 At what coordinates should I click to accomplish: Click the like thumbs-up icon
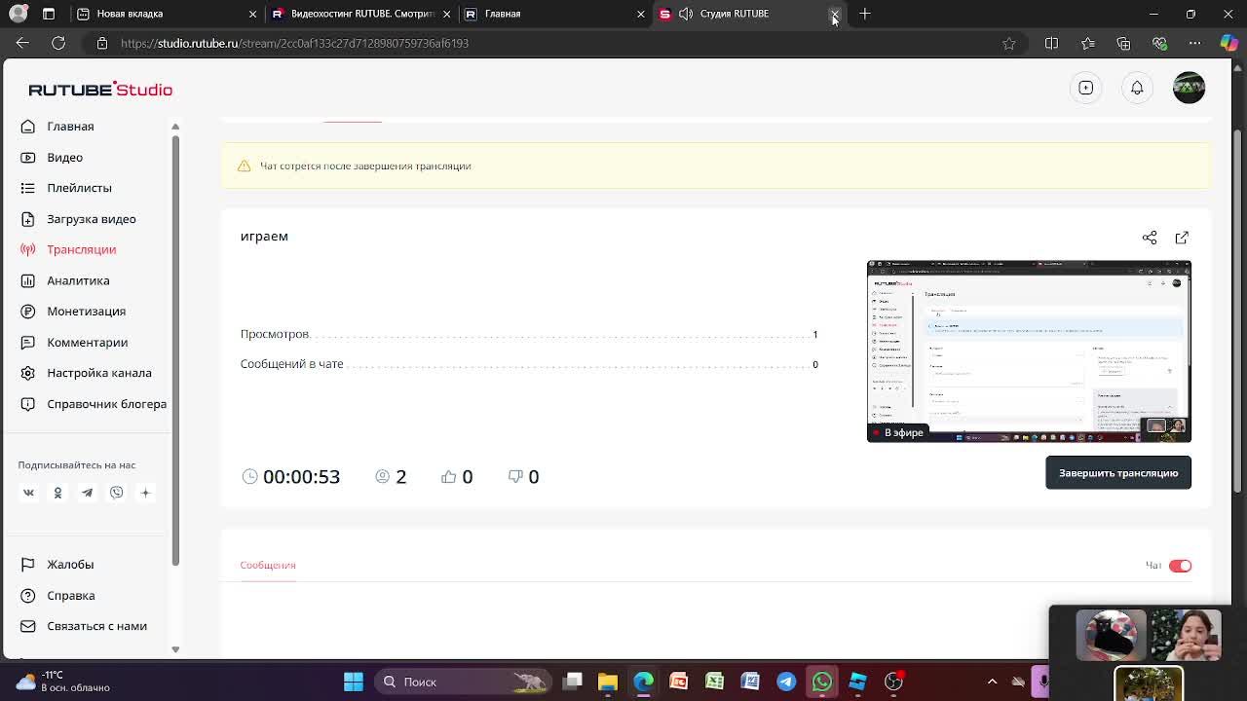tap(448, 476)
